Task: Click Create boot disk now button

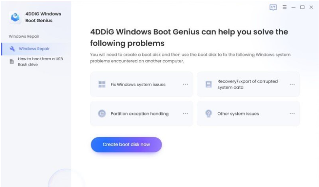Action: pos(126,144)
